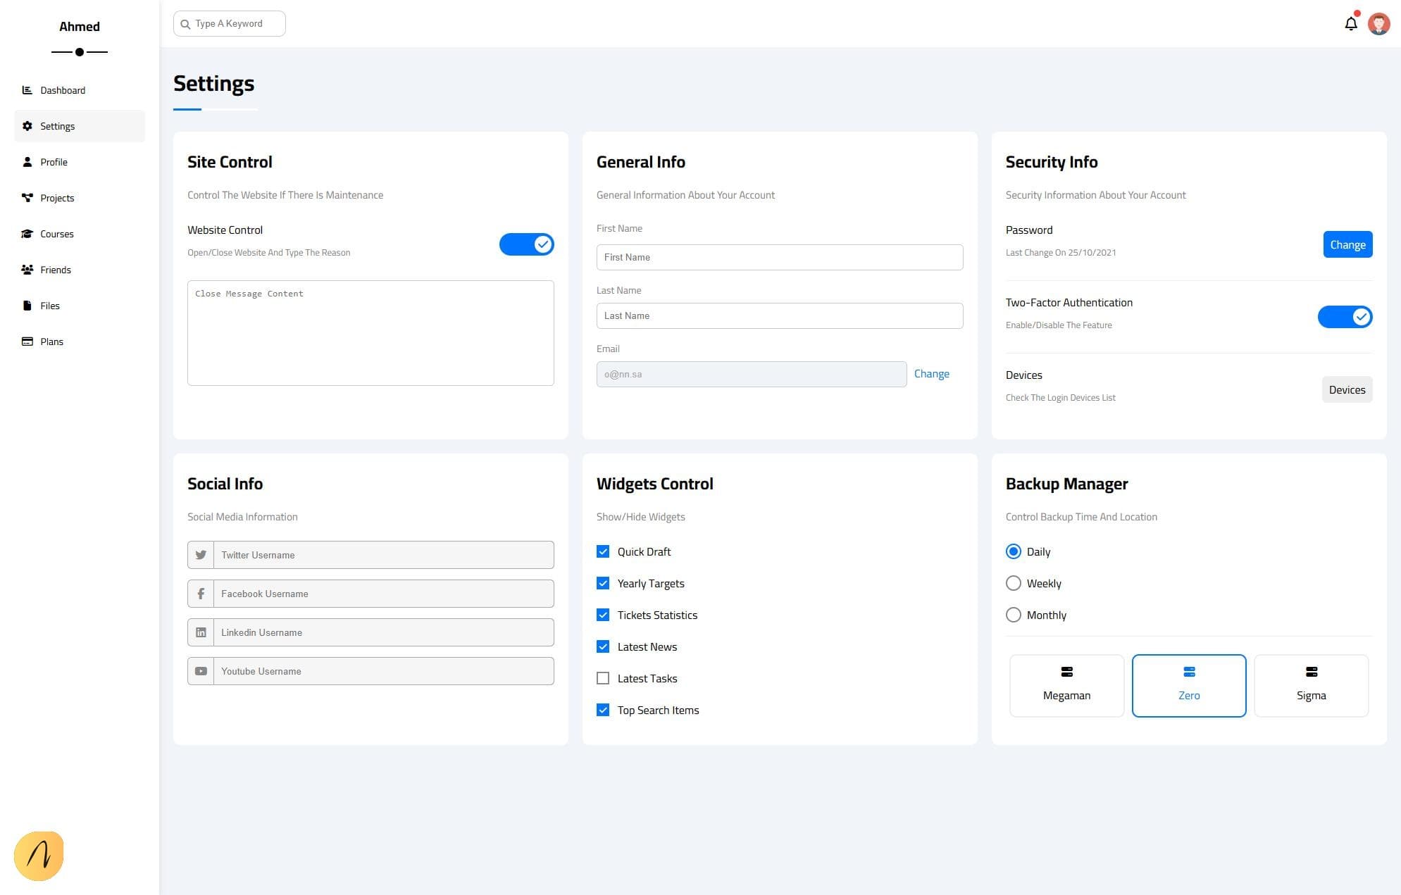The image size is (1401, 895).
Task: Click the YouTube icon in Social Info
Action: 201,671
